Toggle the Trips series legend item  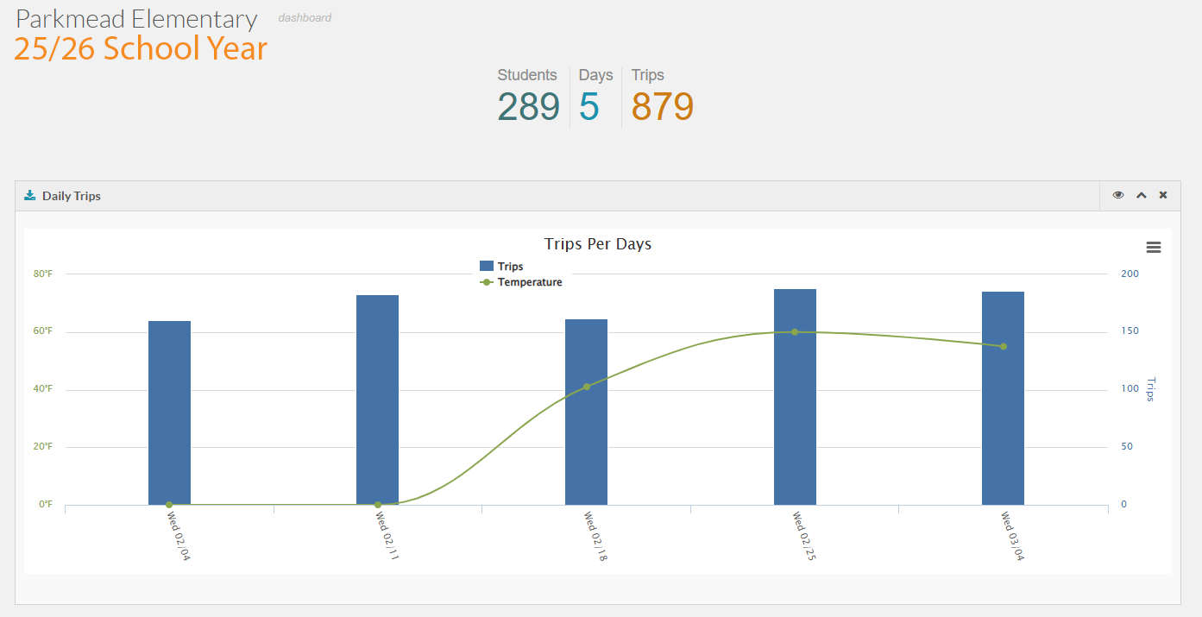(510, 267)
